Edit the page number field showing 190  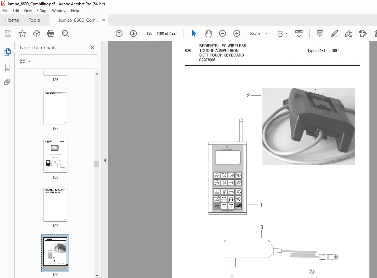coord(149,33)
